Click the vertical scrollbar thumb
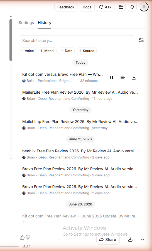The image size is (152, 251). click(x=11, y=40)
